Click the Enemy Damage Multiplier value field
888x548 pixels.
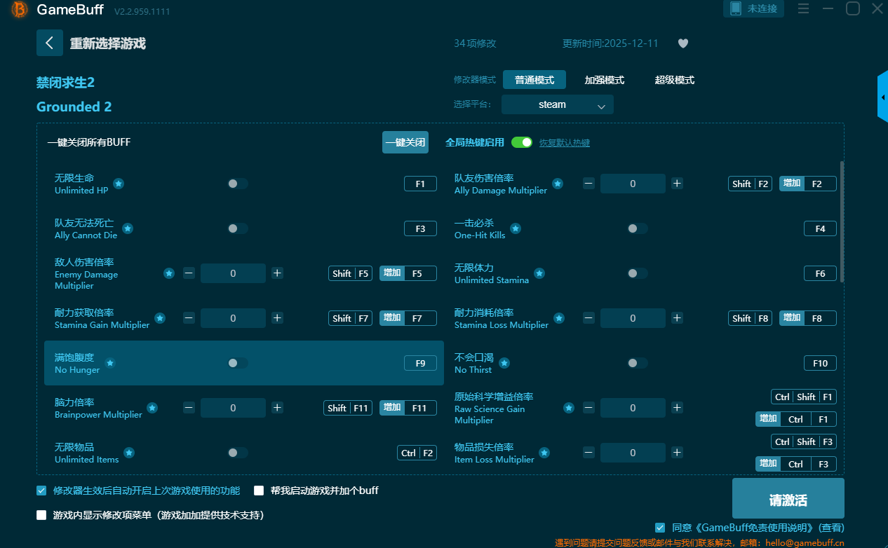point(233,273)
